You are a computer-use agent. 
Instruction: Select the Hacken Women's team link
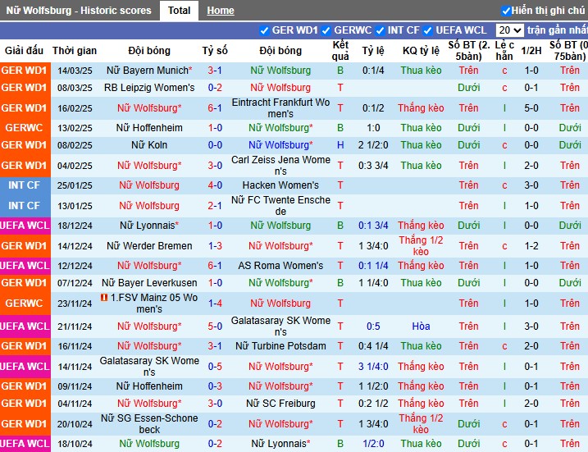pyautogui.click(x=280, y=185)
